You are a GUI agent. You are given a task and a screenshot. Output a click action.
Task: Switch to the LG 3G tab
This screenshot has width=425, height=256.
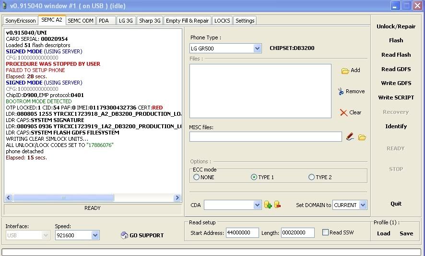[x=126, y=21]
